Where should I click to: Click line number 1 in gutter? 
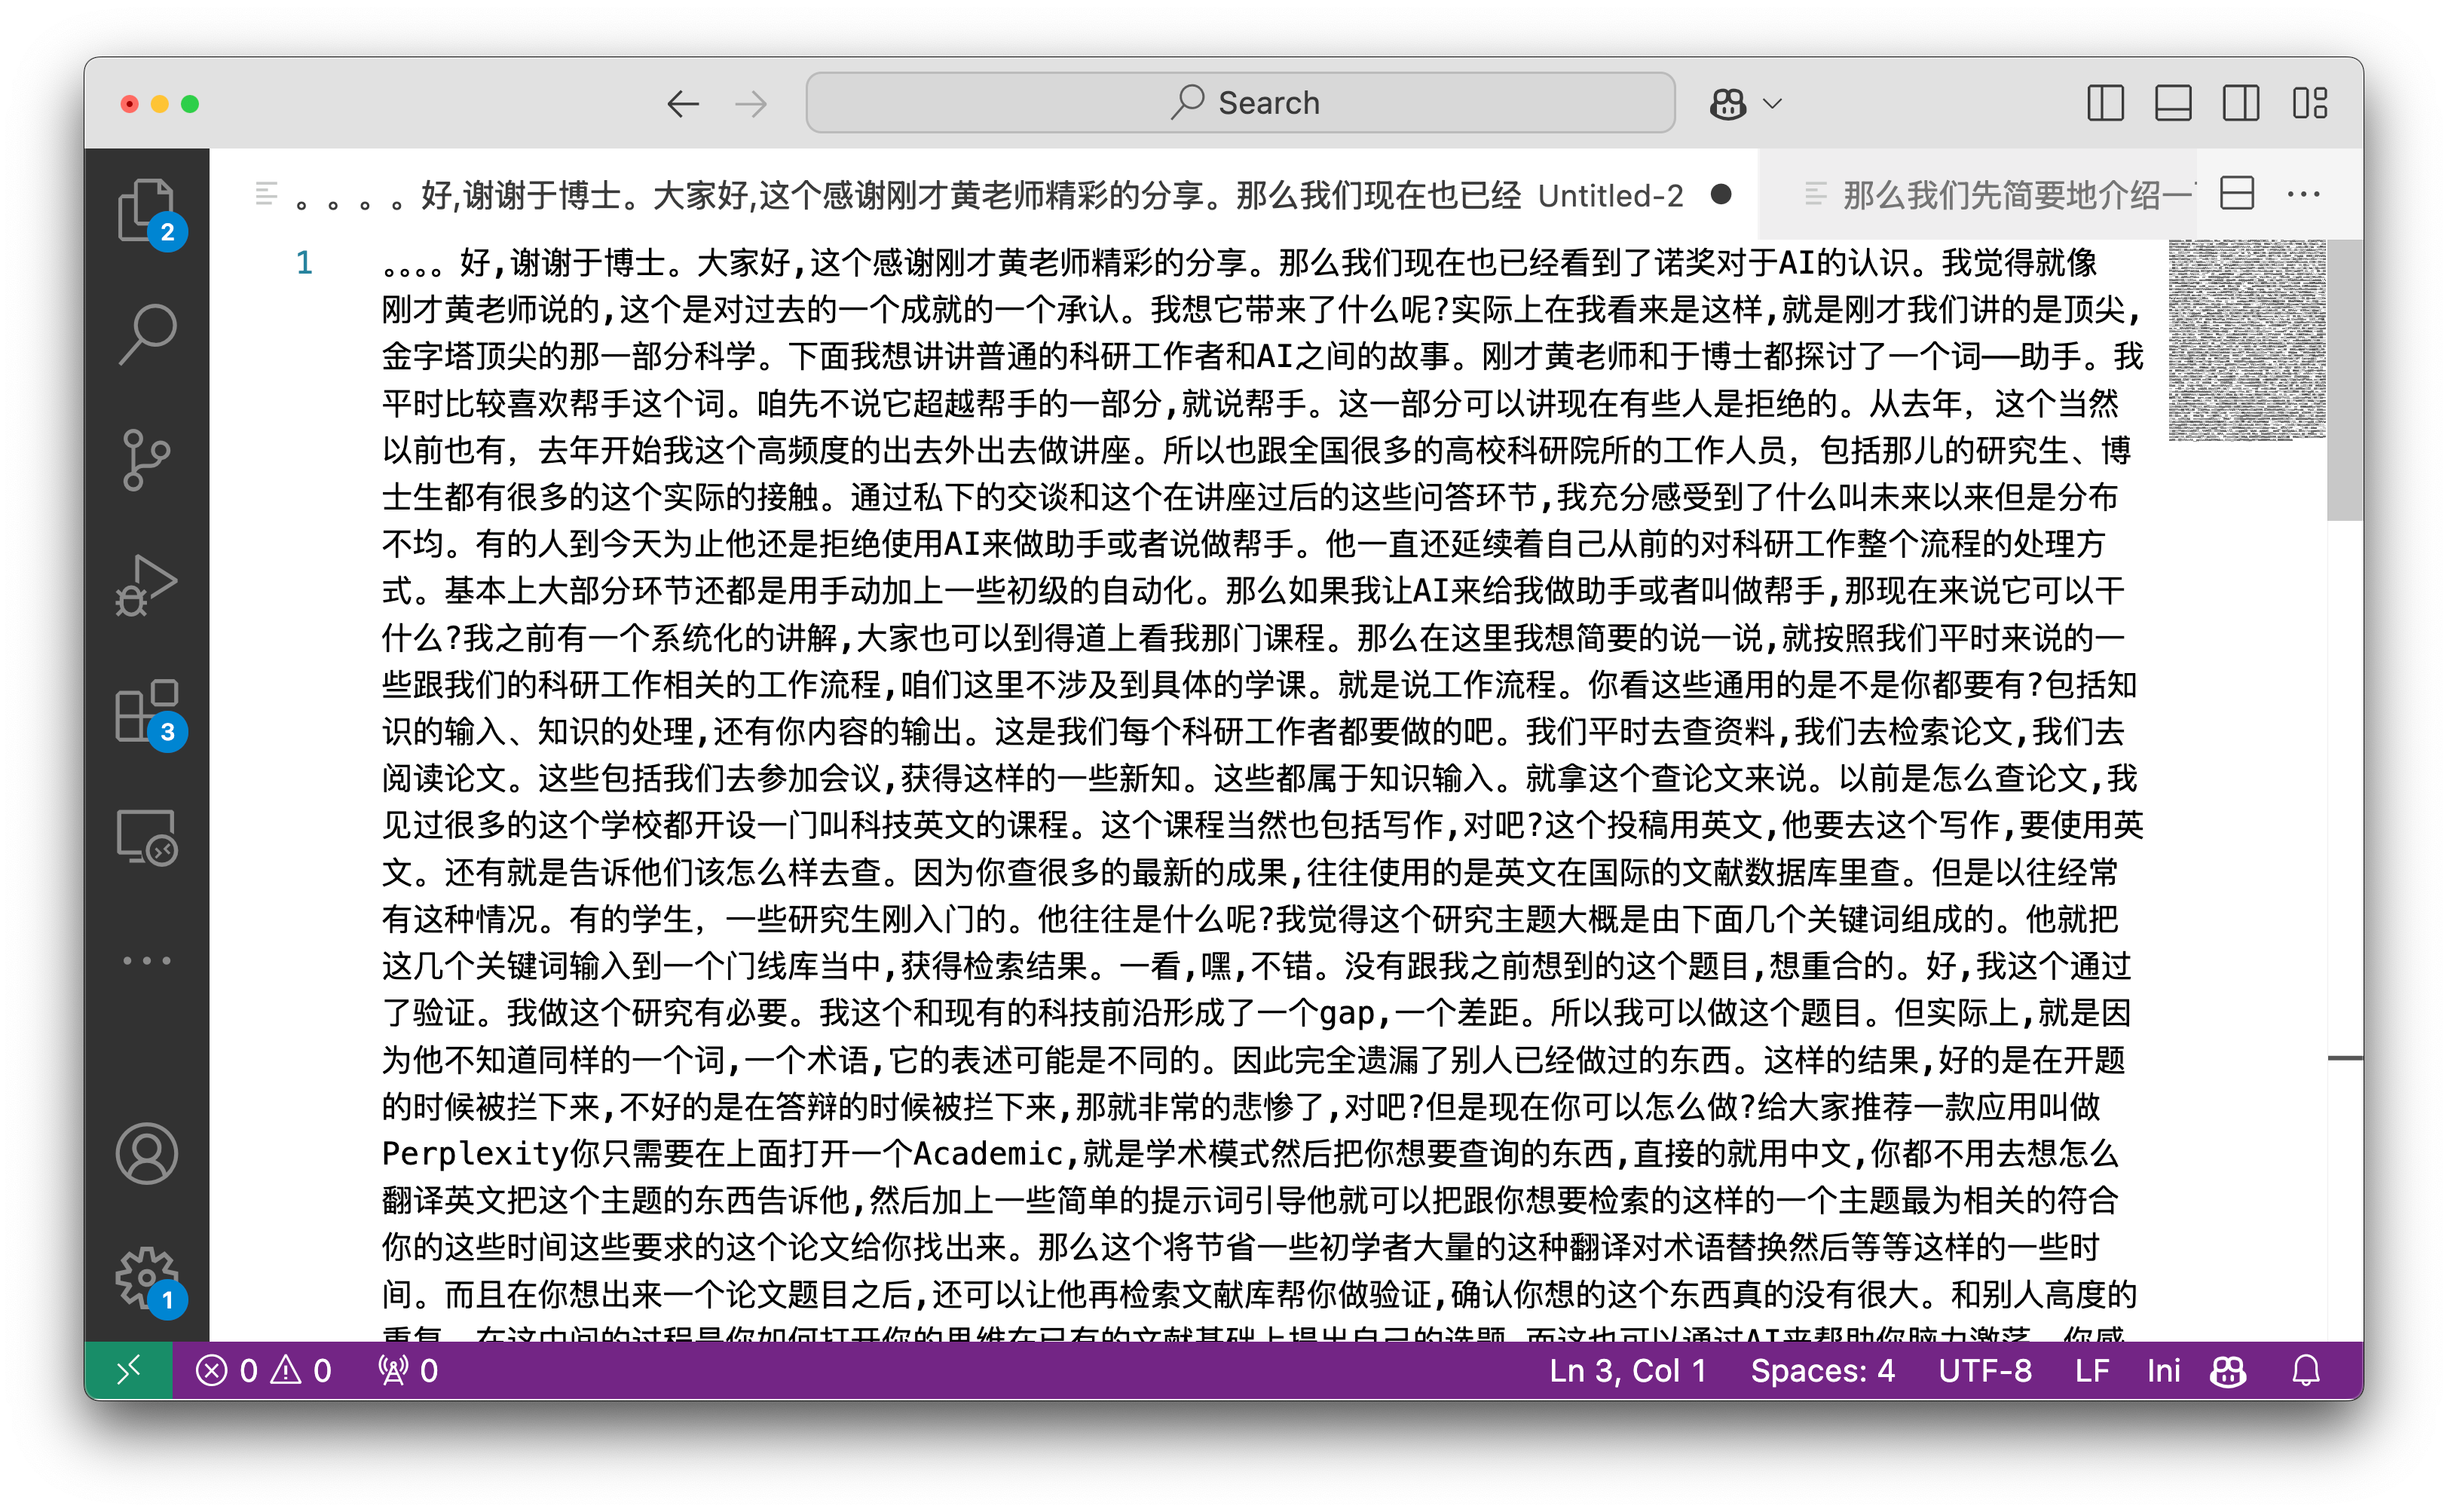coord(304,262)
